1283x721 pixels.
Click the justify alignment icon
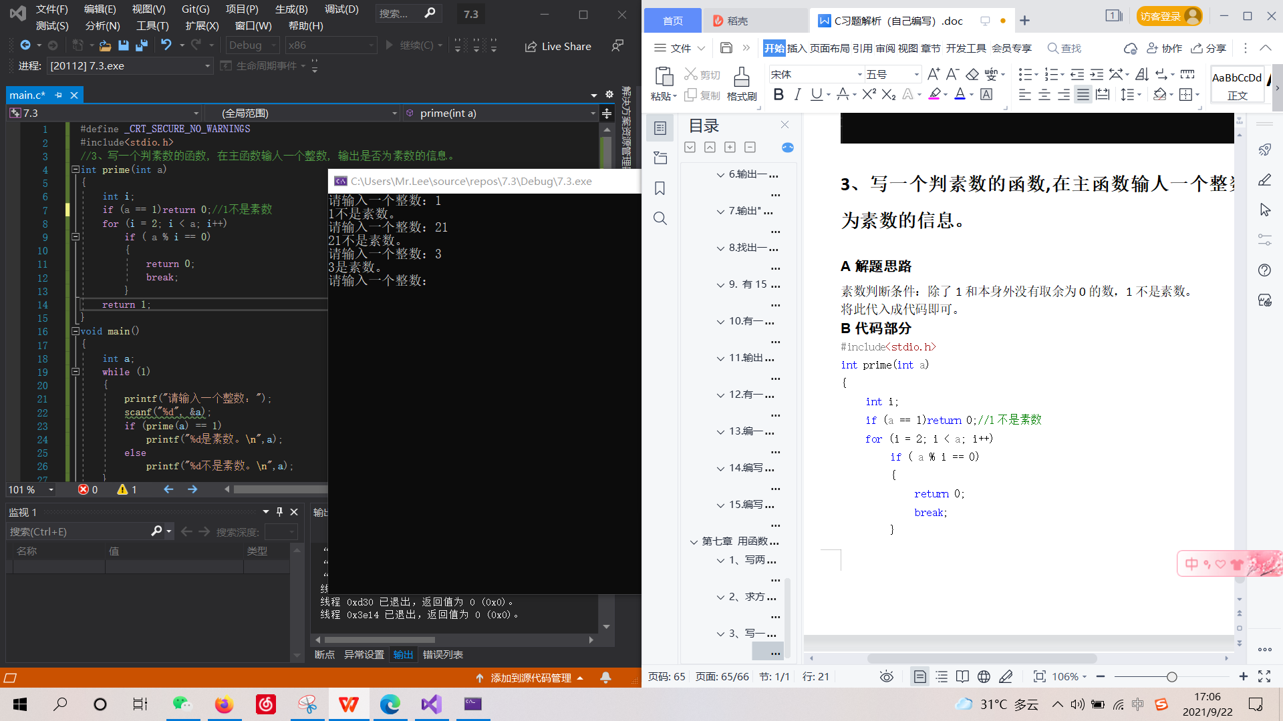pos(1083,95)
